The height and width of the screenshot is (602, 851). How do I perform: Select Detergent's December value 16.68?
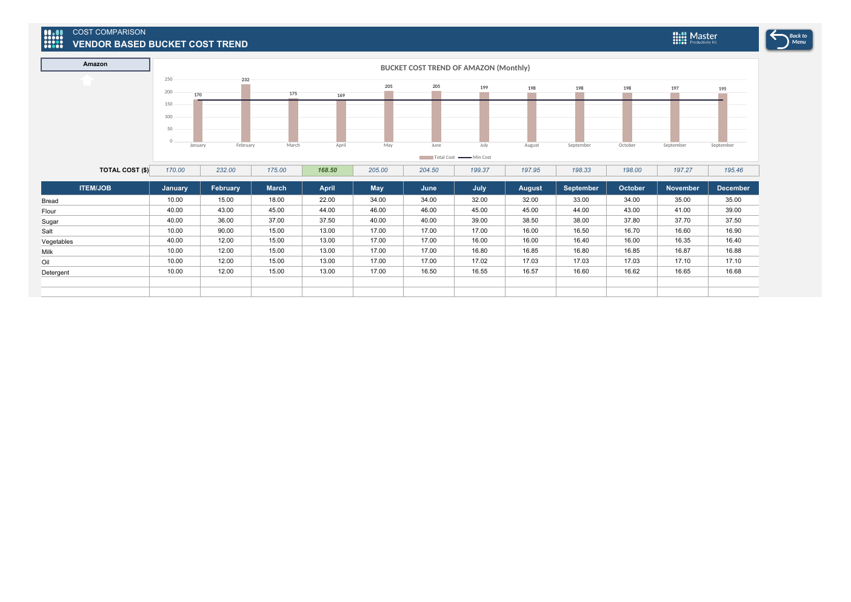733,272
